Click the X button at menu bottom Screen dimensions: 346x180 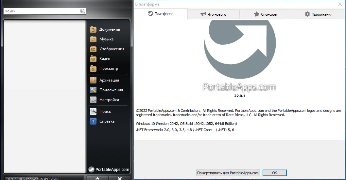point(120,178)
